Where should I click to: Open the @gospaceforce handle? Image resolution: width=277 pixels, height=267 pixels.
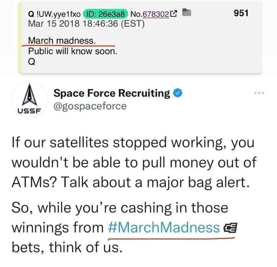click(x=90, y=106)
